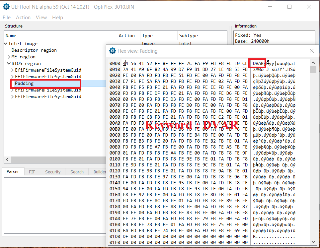Collapse the Intel image tree node
This screenshot has width=320, height=248.
coord(6,43)
